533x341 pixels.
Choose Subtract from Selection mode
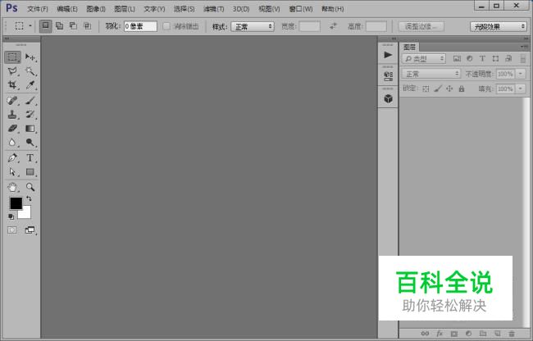pos(73,25)
